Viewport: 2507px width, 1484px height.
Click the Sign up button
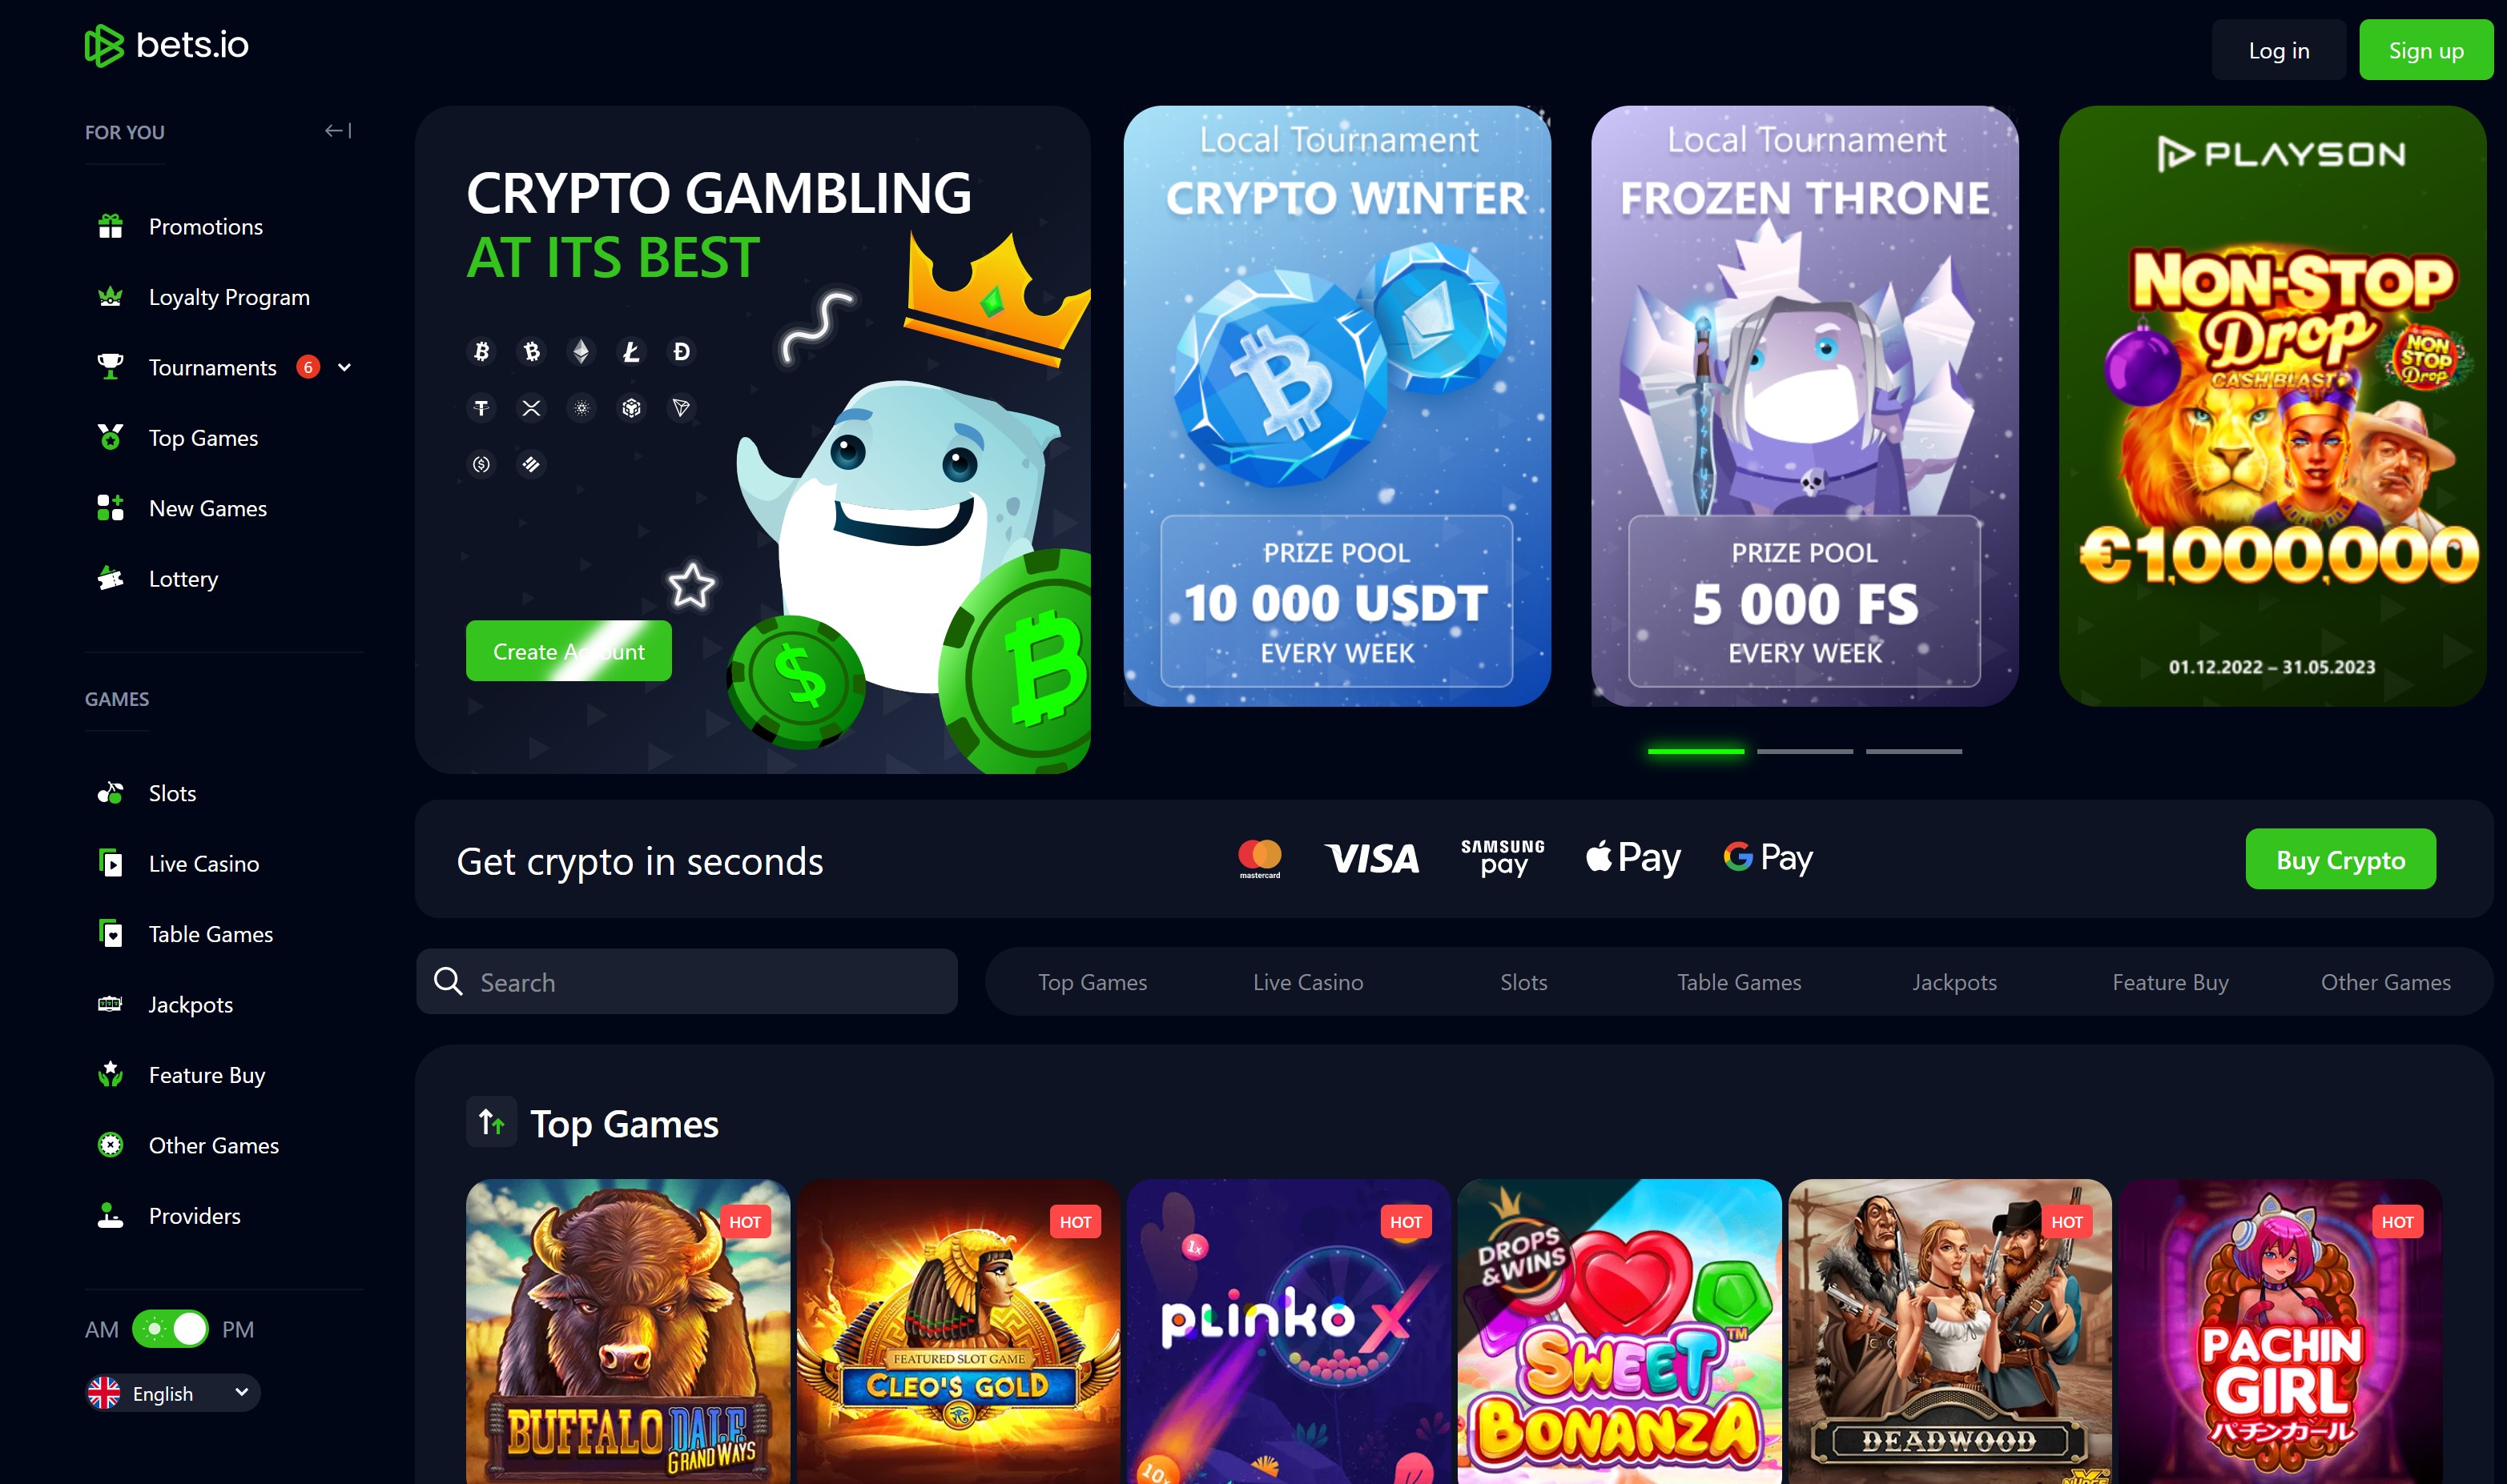pyautogui.click(x=2426, y=50)
